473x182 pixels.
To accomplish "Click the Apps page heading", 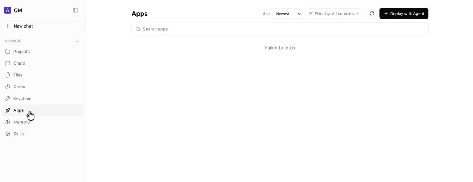I will click(140, 14).
